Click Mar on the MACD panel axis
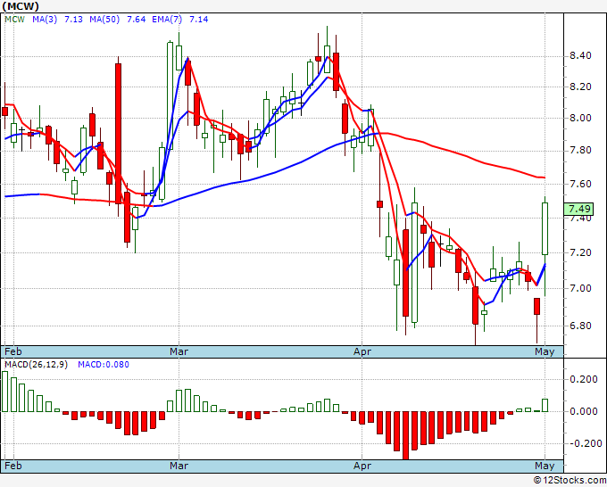 (x=179, y=466)
